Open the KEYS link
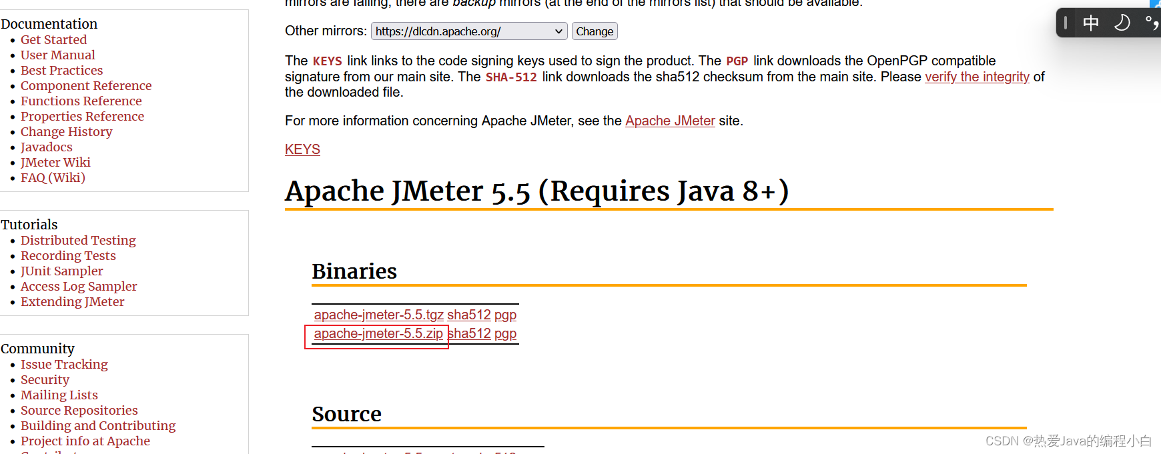Screen dimensions: 1161x454 (x=302, y=149)
